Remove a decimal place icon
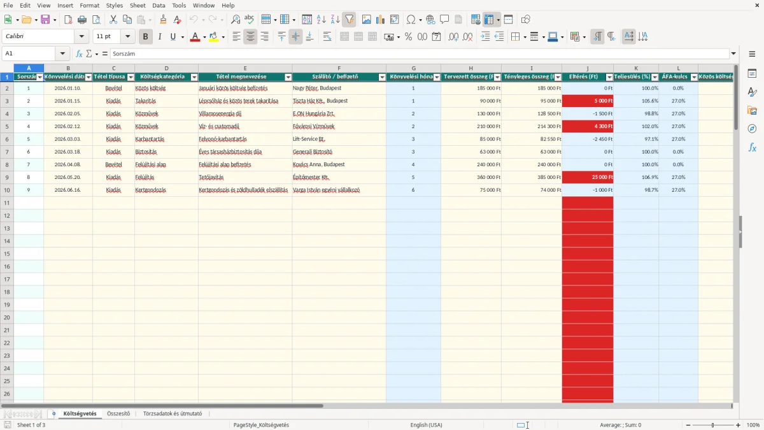This screenshot has width=764, height=430. 467,37
